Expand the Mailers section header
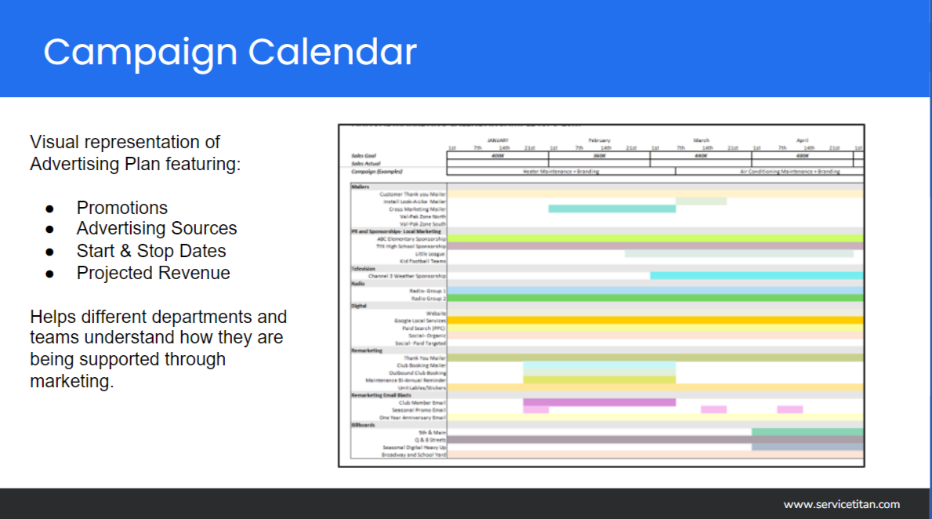The width and height of the screenshot is (932, 519). (361, 185)
